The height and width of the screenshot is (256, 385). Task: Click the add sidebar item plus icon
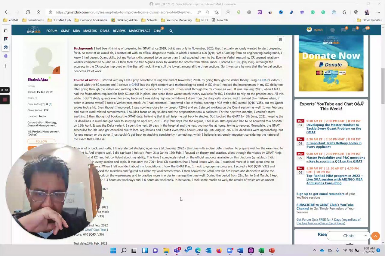point(5,66)
